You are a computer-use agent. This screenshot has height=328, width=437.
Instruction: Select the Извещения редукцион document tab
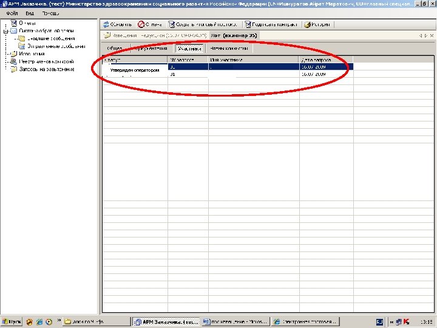click(155, 35)
